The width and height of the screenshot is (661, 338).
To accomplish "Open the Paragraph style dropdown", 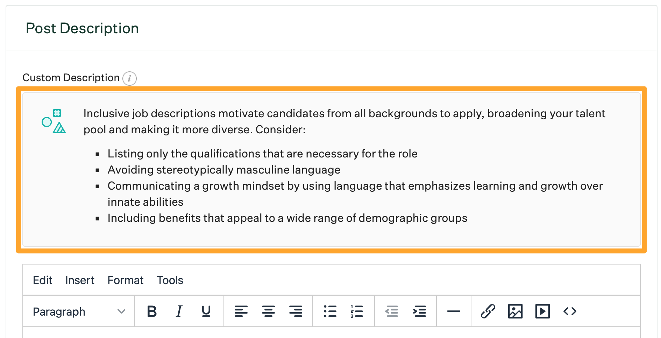I will tap(79, 311).
